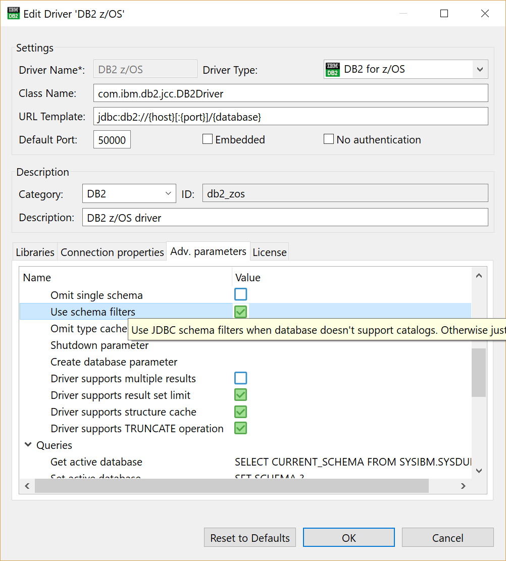Select the Use schema filters row label
The height and width of the screenshot is (561, 506).
point(93,312)
